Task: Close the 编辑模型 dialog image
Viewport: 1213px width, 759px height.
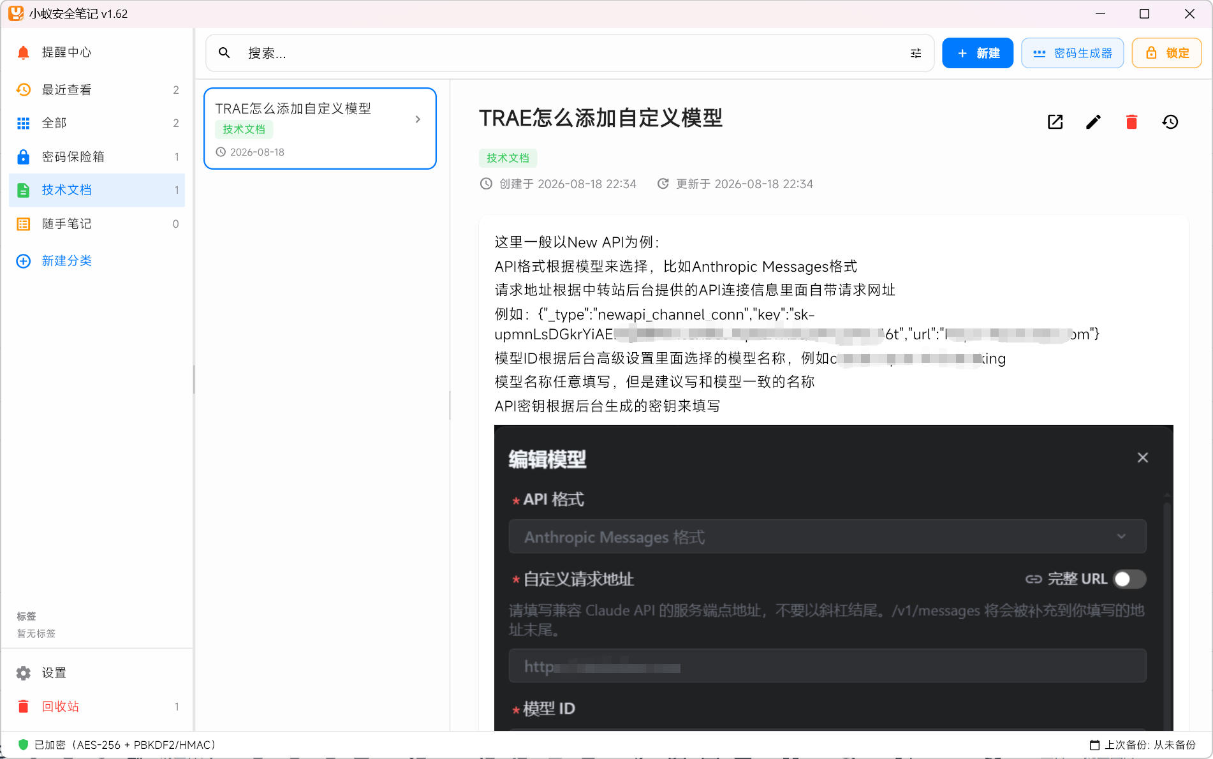Action: (x=1143, y=458)
